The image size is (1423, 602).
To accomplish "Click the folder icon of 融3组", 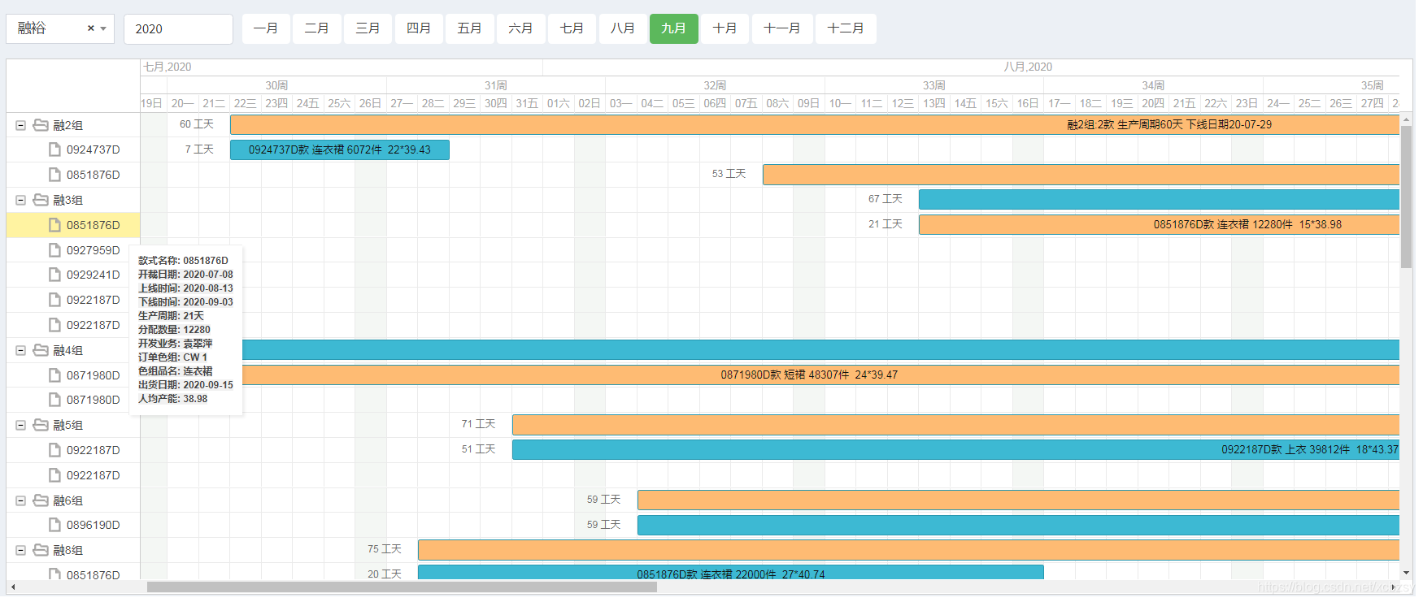I will (x=41, y=200).
